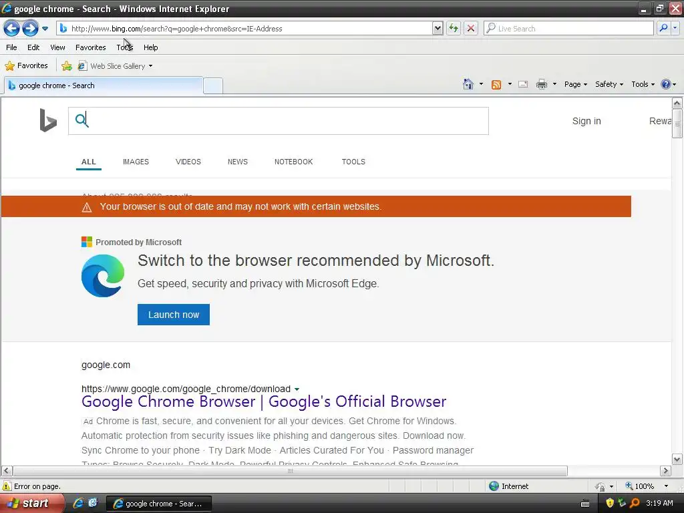Click the Stop loading red X icon

click(x=471, y=28)
